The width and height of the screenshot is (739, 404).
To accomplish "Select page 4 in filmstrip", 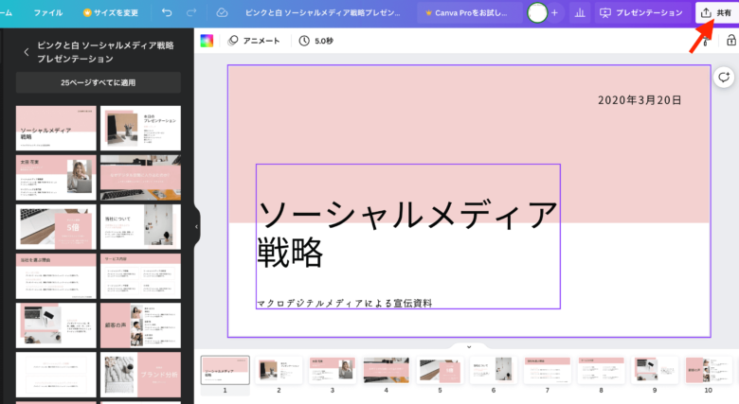I will point(386,370).
